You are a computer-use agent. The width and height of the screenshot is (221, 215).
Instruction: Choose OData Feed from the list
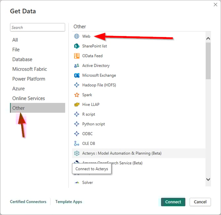pos(92,56)
